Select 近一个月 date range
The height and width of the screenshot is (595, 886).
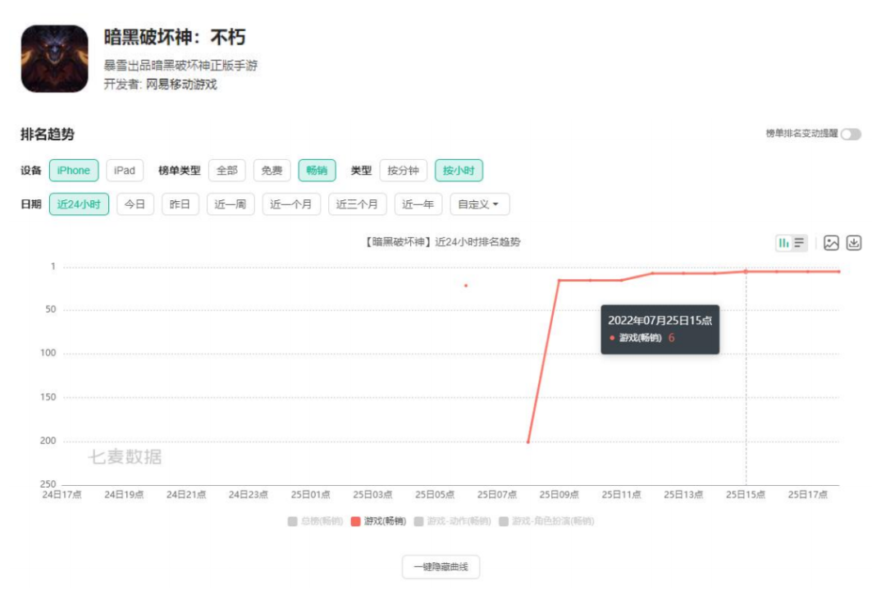pos(291,204)
